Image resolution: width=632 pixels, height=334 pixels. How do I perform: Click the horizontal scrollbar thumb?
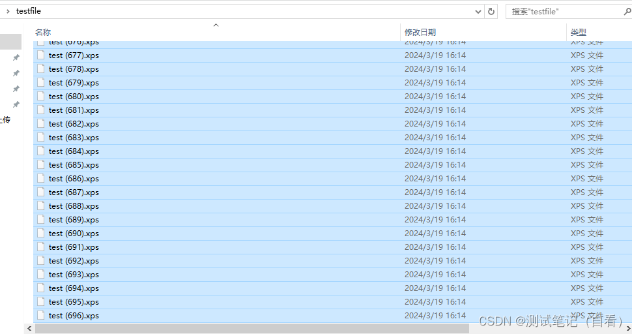252,328
